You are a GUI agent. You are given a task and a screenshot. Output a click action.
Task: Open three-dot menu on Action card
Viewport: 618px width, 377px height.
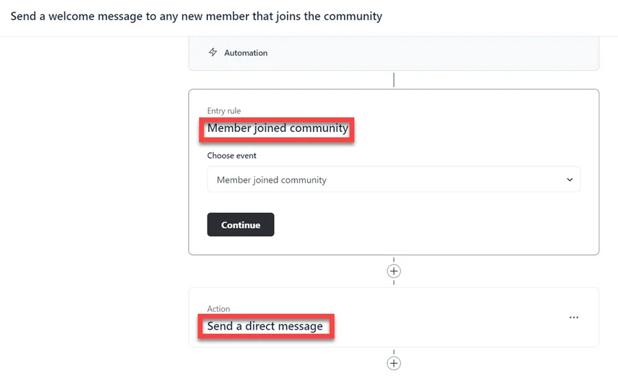[574, 318]
